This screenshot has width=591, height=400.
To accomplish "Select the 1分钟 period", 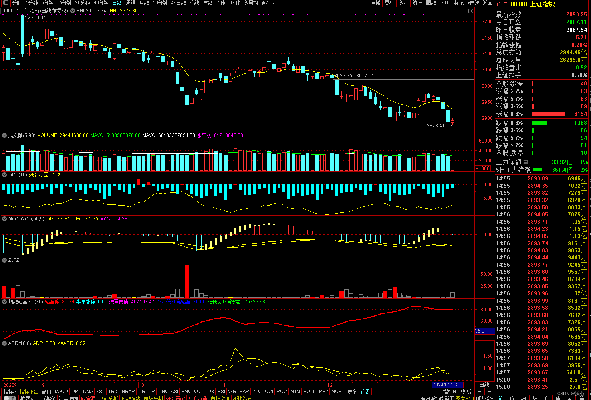I will 32,3.
